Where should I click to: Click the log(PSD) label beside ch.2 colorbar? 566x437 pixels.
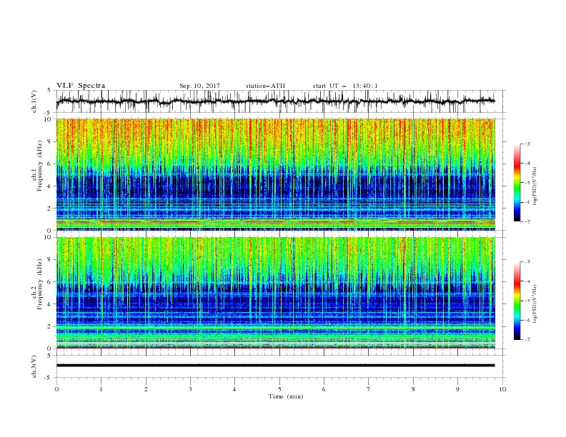[x=535, y=304]
